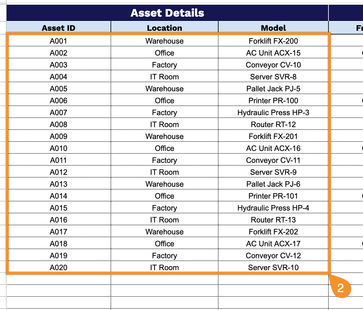This screenshot has width=363, height=310.
Task: Select the Location cell for asset A013
Action: coord(164,184)
